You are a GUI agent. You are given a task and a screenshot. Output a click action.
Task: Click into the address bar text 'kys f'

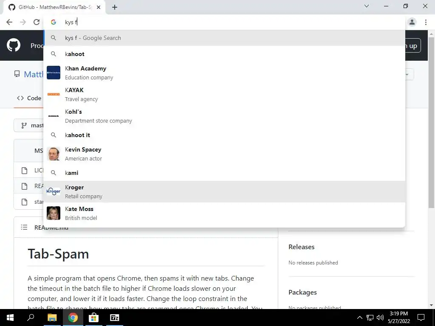coord(71,22)
